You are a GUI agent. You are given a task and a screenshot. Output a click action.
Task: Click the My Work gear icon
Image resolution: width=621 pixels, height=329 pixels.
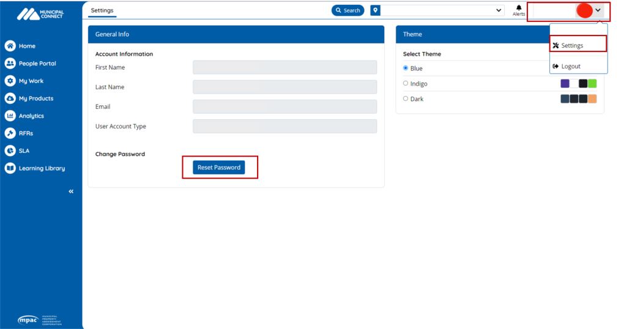10,81
